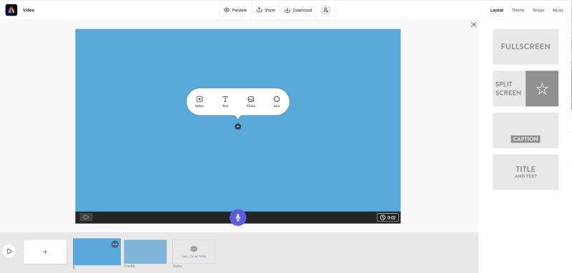Play the current slide in the canvas bar

(x=86, y=217)
